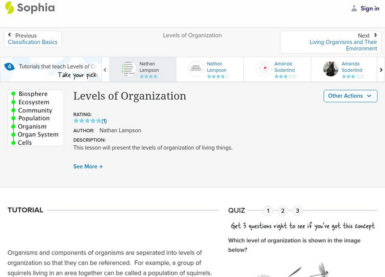This screenshot has height=277, width=385.
Task: Open Amanda Soderlind's tutorial with diagram thumbnail
Action: point(263,69)
